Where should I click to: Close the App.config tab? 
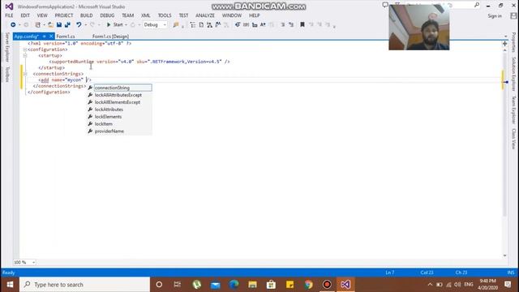tap(51, 36)
